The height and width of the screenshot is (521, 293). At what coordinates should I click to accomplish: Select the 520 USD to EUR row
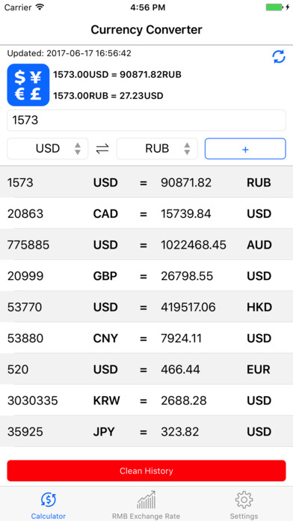[x=146, y=369]
